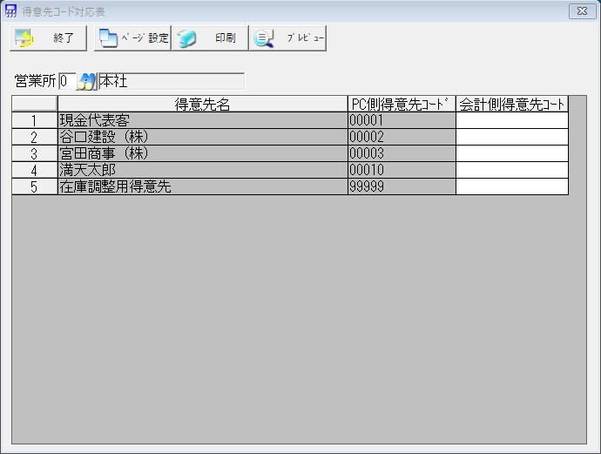This screenshot has height=454, width=601.
Task: Edit accounting code cell for 在庫調整用得意先
Action: pos(511,186)
